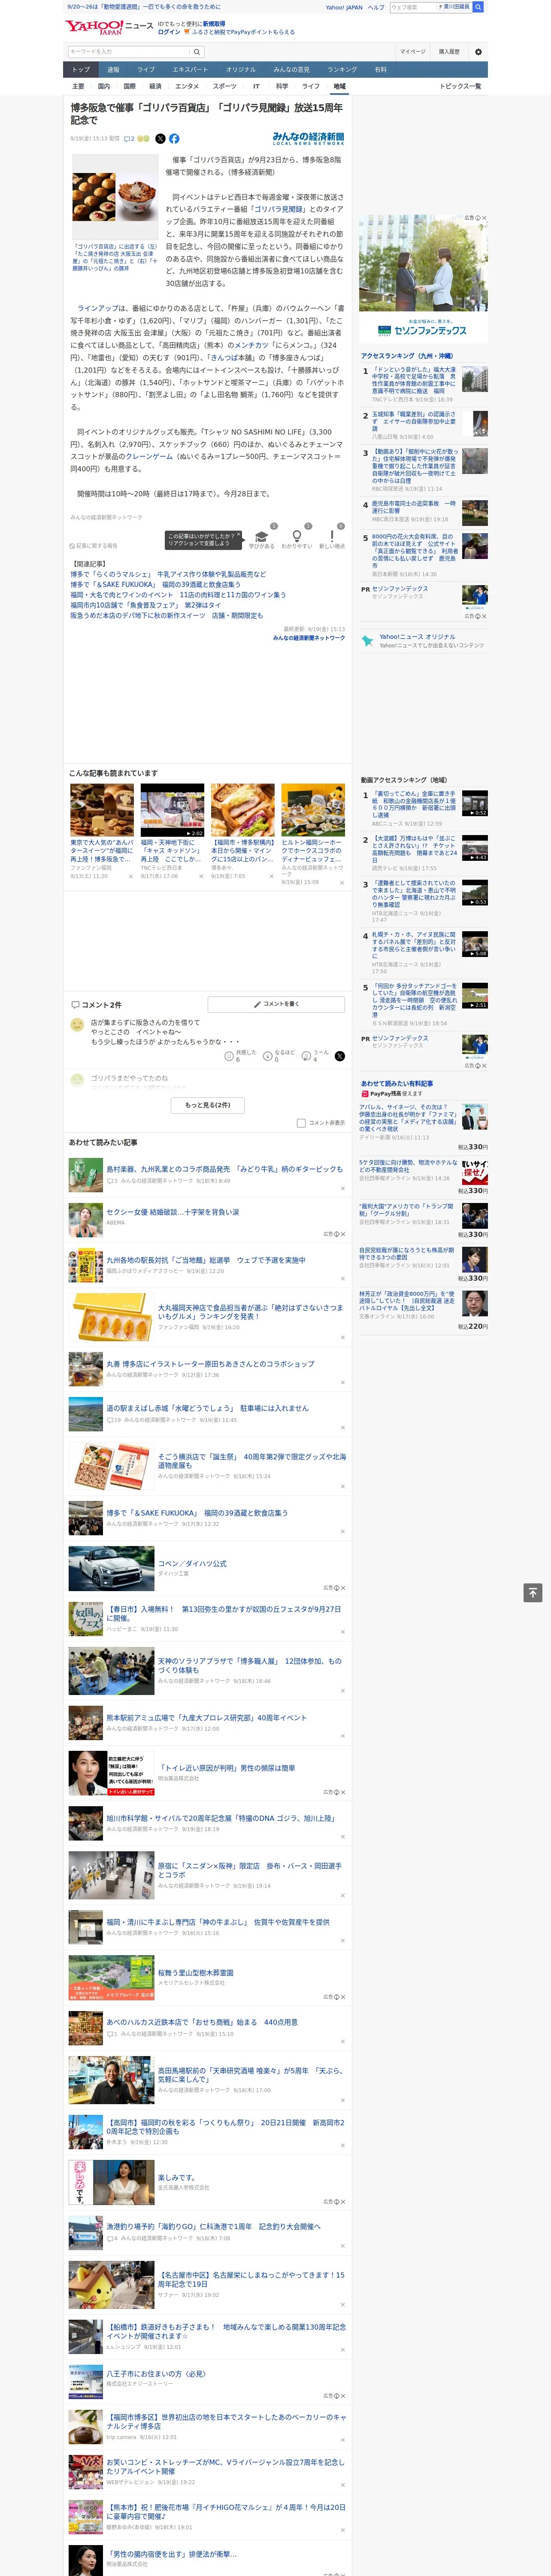Click the ヘルプ link in the top bar
Screen dimensions: 551x2576
(x=376, y=7)
